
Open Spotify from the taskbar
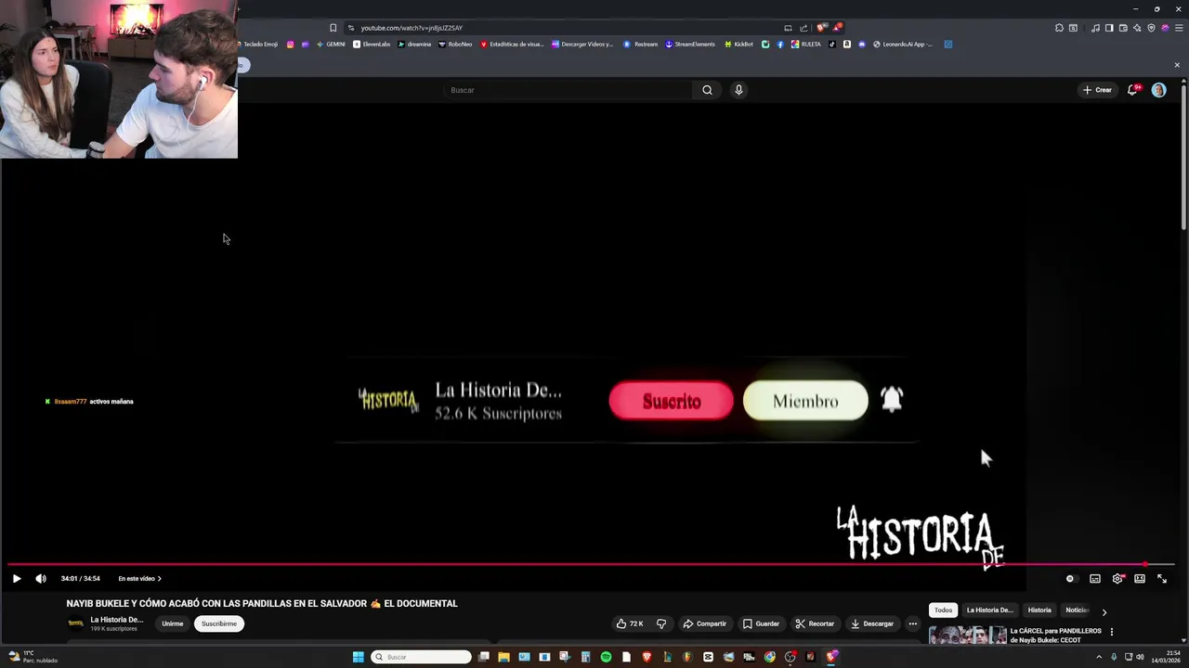(606, 657)
